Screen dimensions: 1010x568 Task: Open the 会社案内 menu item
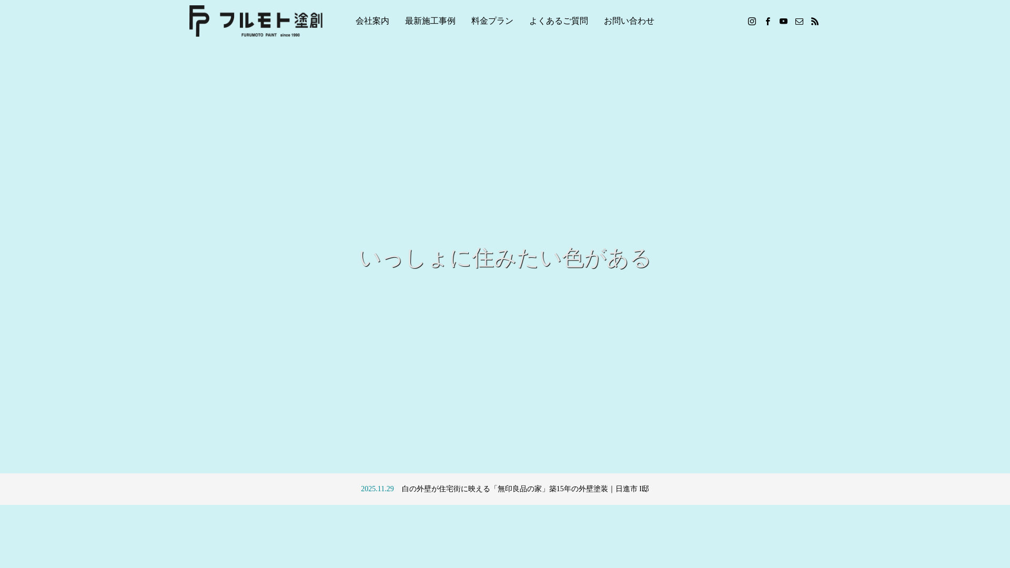click(372, 21)
